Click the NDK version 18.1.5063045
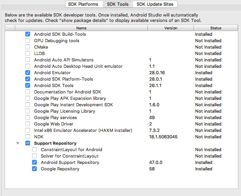The image size is (241, 196). click(163, 137)
